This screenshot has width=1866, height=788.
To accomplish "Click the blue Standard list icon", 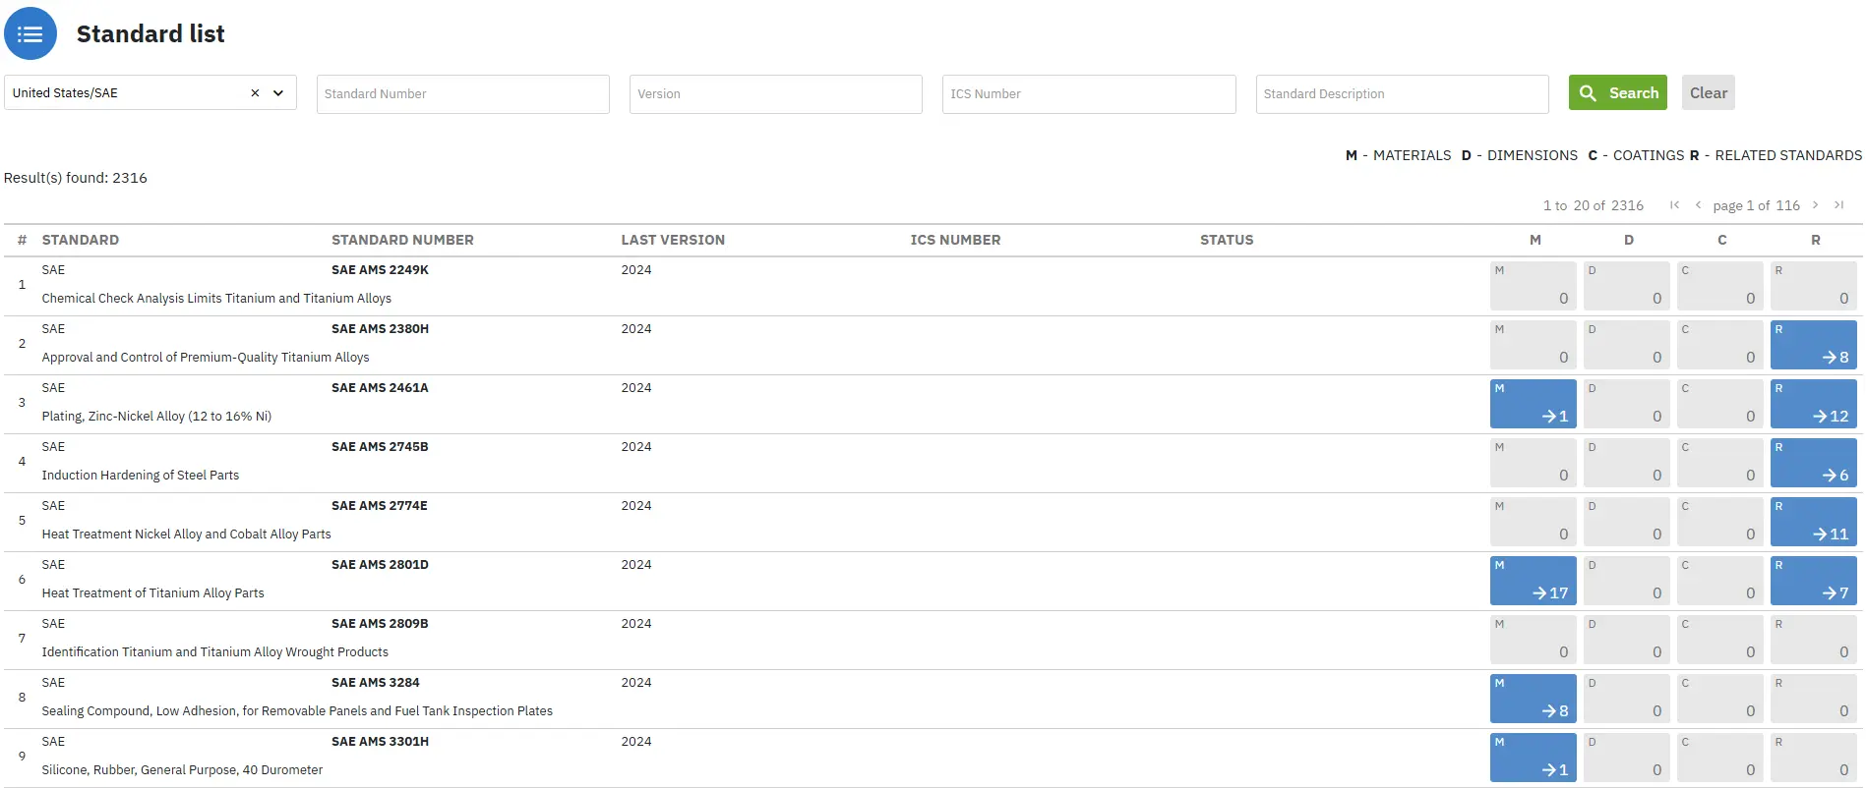I will pos(30,34).
